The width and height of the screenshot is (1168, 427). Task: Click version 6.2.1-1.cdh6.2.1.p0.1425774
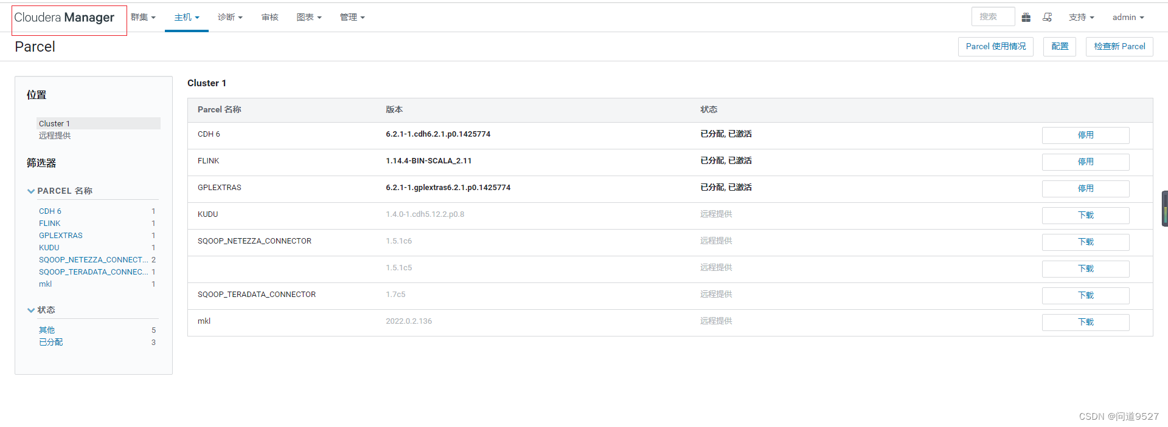(x=438, y=134)
